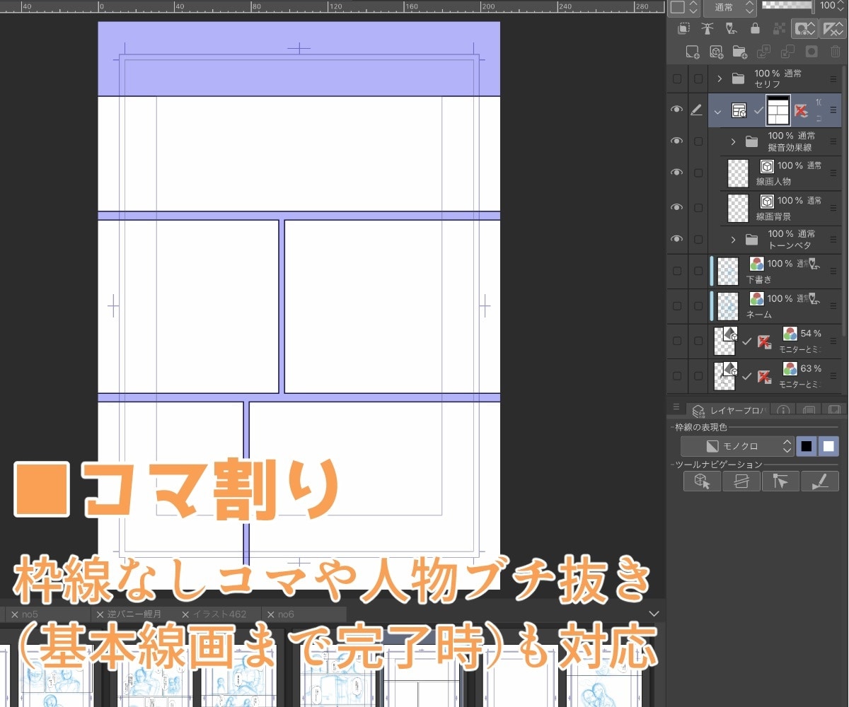Screen dimensions: 849x707
Task: Click the layer opacity slider
Action: click(787, 6)
